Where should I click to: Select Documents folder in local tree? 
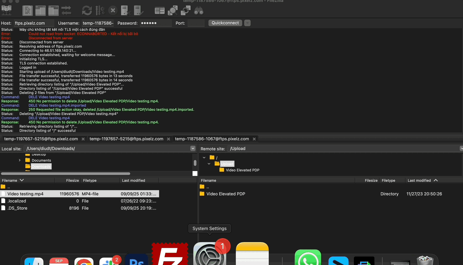pyautogui.click(x=41, y=160)
